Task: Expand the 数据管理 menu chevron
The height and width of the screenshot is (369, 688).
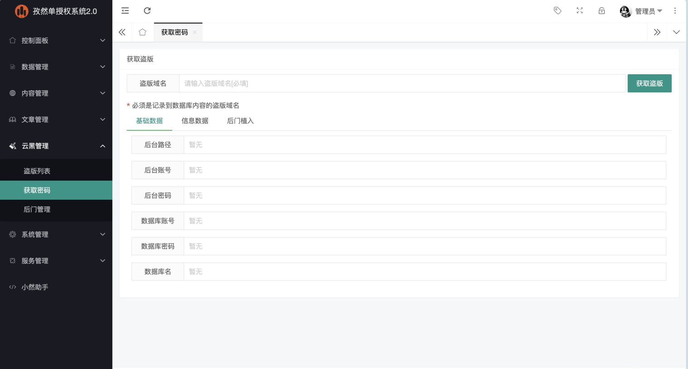Action: [x=103, y=67]
